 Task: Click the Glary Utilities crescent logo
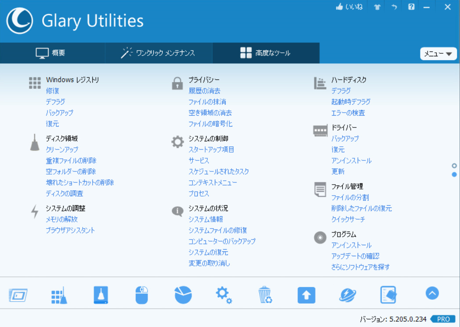20,21
